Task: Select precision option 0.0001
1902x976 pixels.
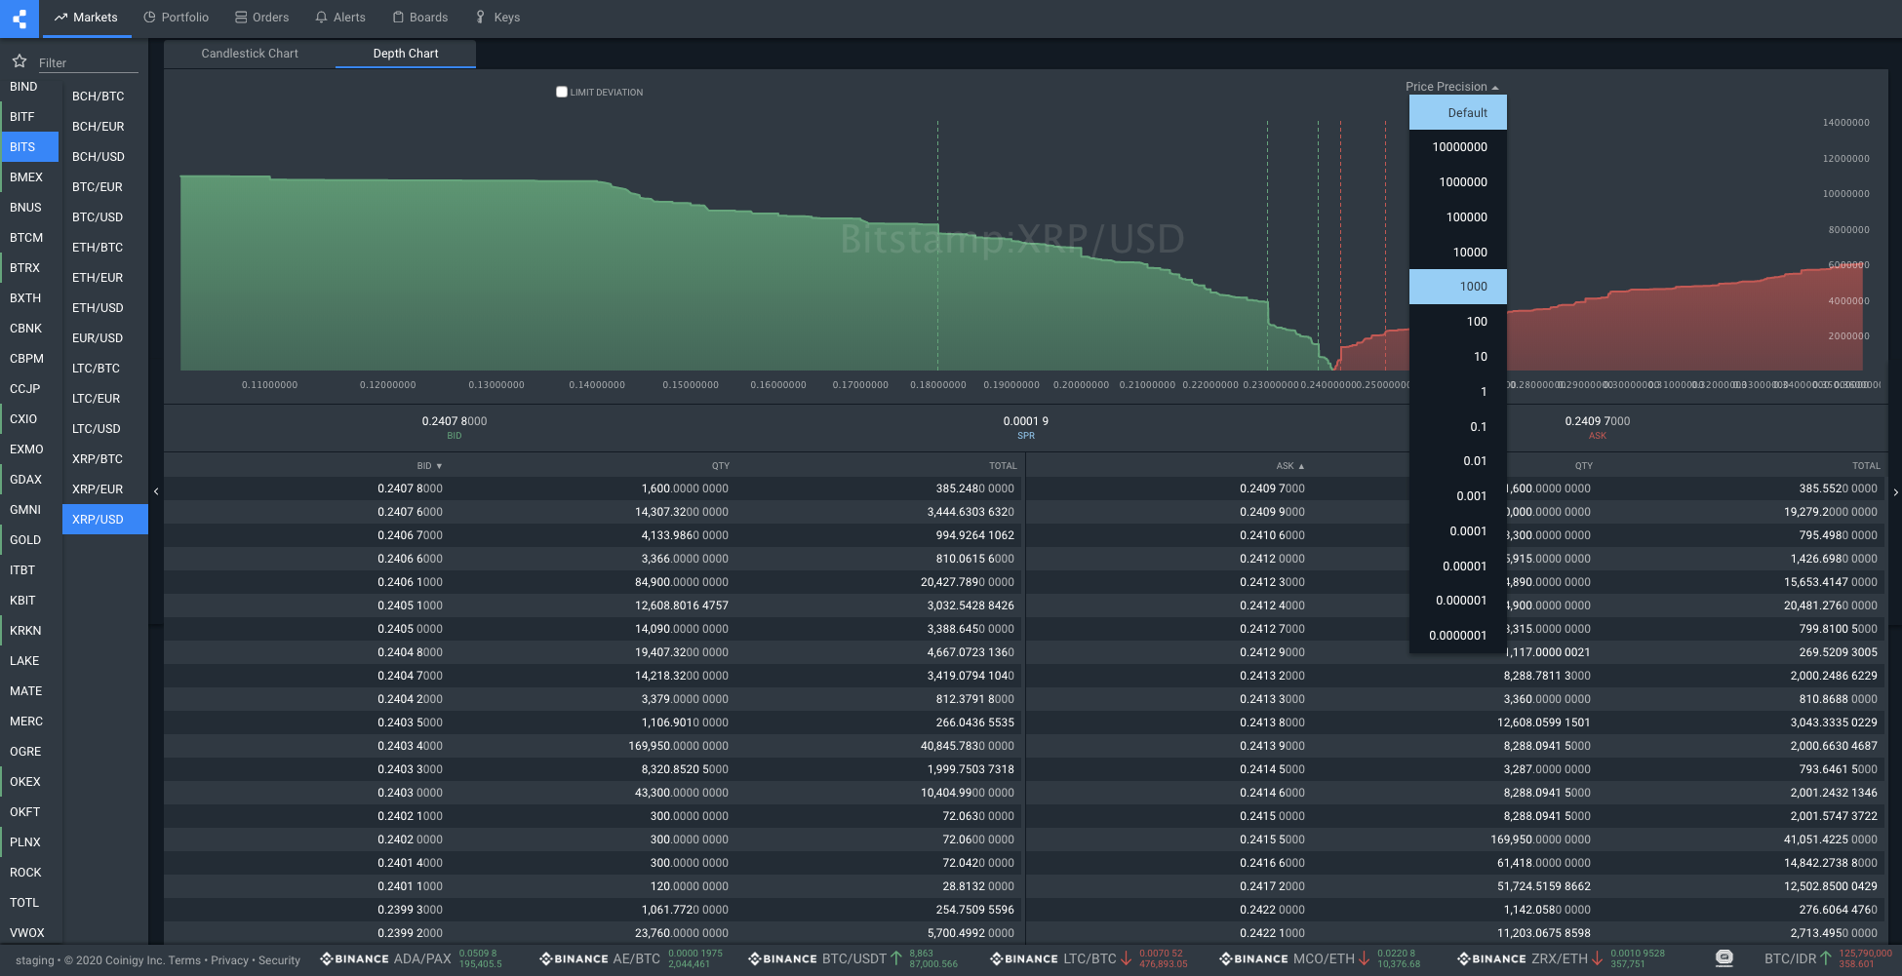Action: coord(1458,531)
